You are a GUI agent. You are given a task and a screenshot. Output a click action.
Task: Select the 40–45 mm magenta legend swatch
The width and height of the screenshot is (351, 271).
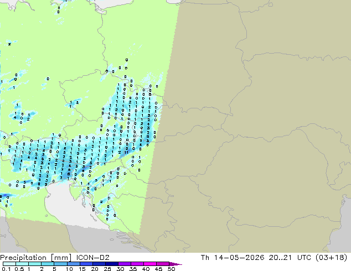[150, 264]
